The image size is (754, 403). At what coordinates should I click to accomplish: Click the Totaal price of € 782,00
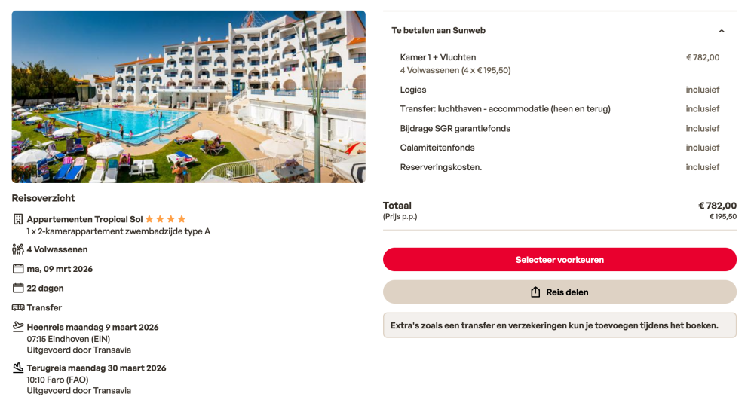tap(717, 206)
